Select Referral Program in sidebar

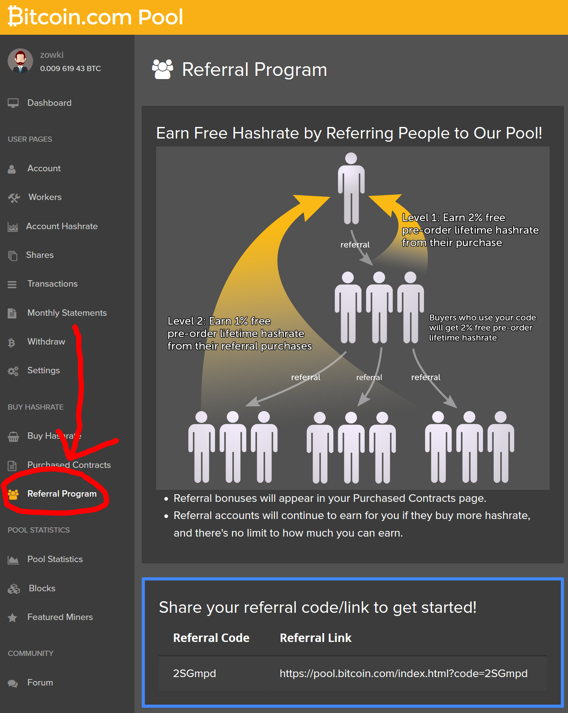pyautogui.click(x=62, y=494)
